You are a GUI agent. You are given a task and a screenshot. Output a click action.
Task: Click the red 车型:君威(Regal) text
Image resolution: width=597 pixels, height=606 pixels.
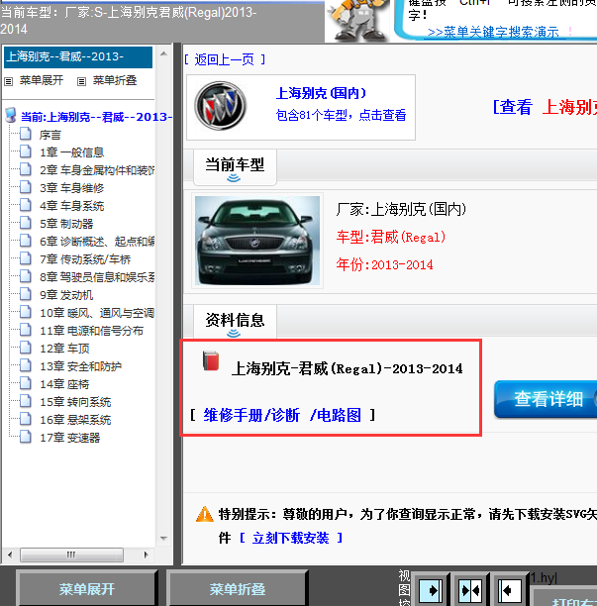coord(391,237)
